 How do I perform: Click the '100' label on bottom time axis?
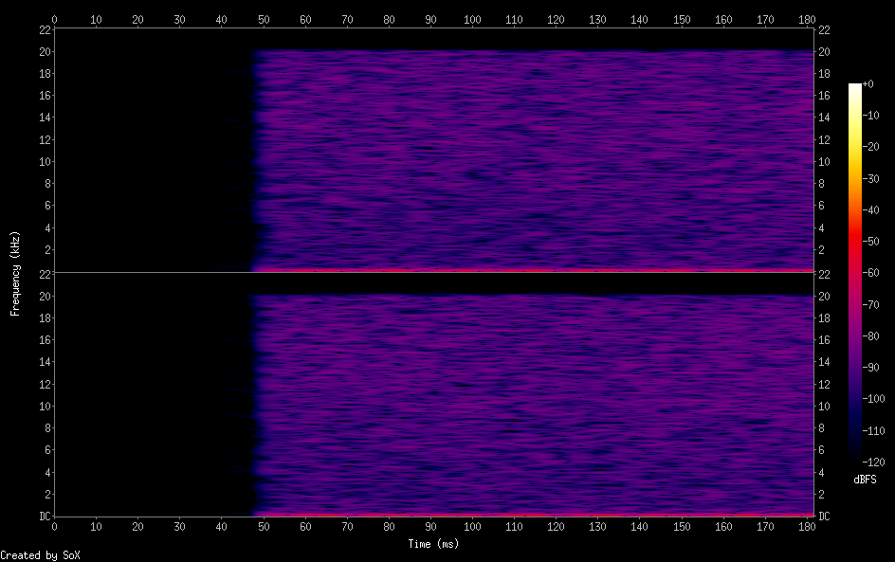(x=472, y=527)
